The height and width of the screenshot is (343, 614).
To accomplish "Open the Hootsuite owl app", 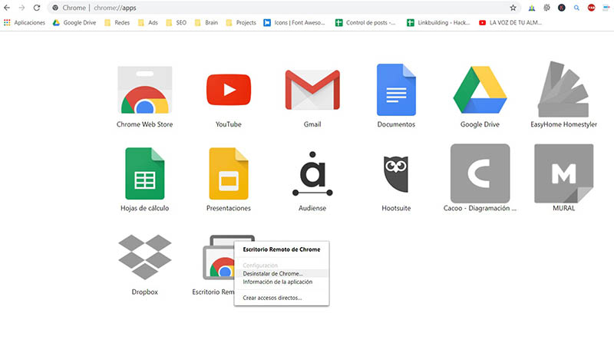I will [396, 174].
